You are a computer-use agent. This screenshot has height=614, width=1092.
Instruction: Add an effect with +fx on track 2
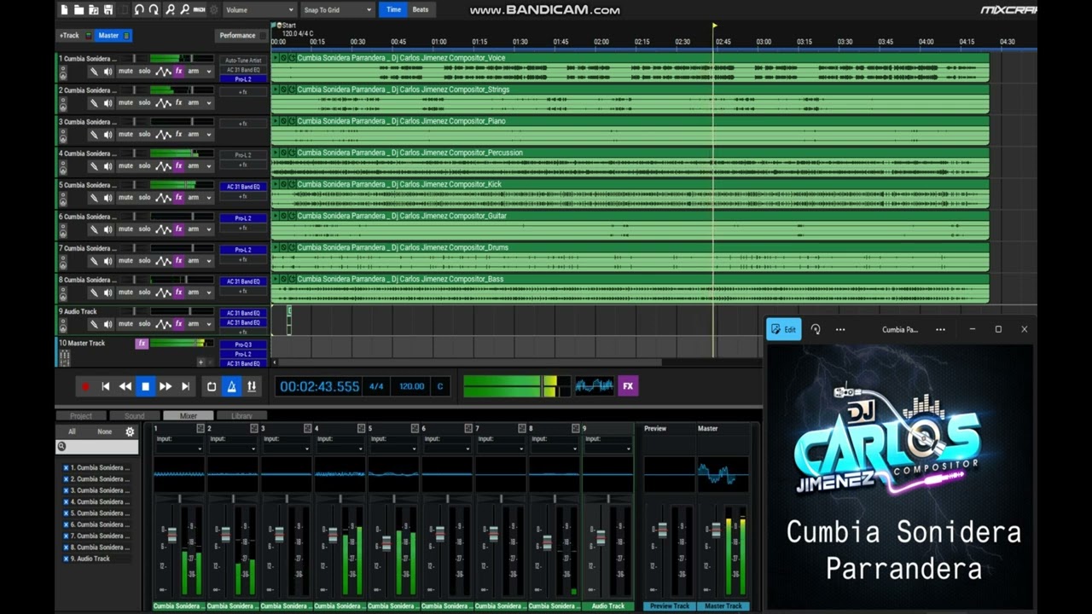coord(243,92)
